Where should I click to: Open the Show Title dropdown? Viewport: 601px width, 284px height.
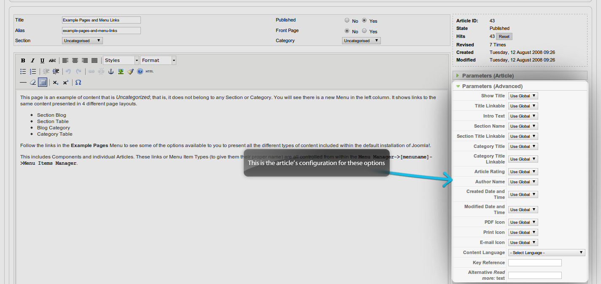[523, 96]
